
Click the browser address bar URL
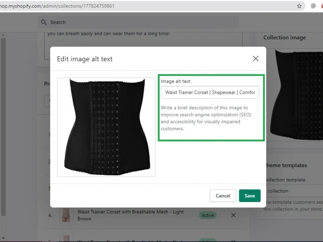[57, 6]
